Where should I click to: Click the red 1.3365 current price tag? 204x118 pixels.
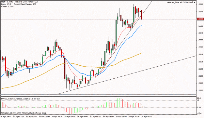(x=200, y=19)
